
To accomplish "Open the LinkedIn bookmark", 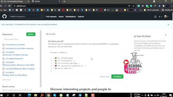I will pyautogui.click(x=48, y=10).
